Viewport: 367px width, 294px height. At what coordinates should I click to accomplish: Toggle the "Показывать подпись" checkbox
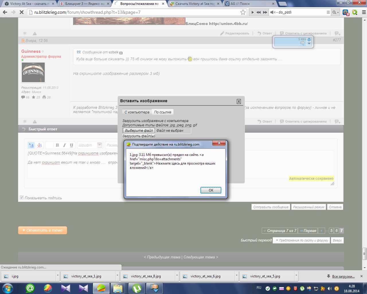[x=22, y=198]
